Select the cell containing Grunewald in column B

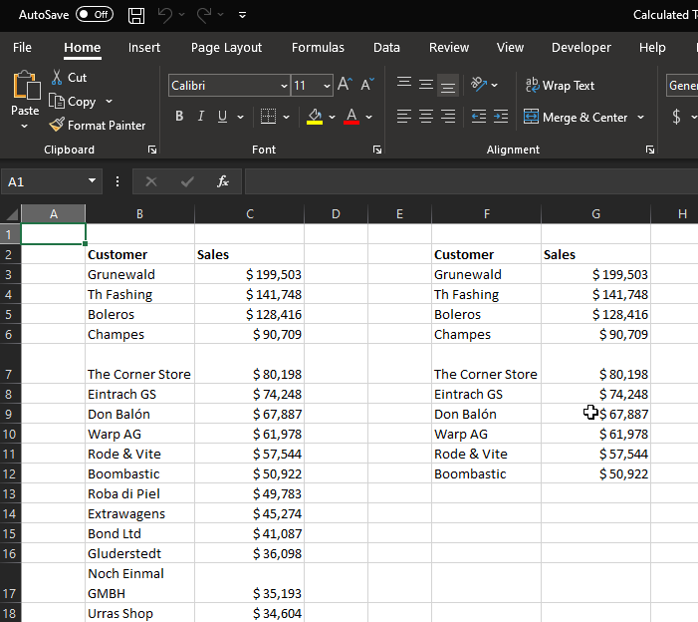pos(139,274)
